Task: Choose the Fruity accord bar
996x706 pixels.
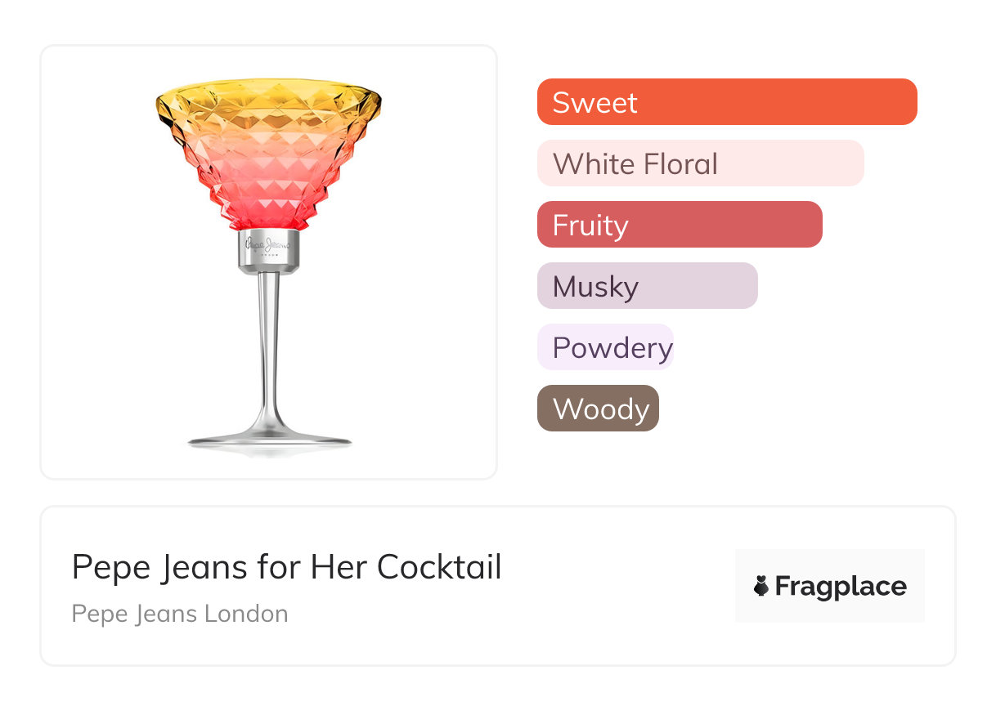Action: tap(679, 225)
